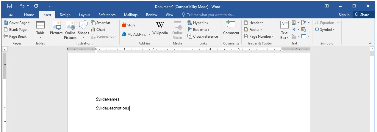
Task: Click in the Tell me search box
Action: [x=210, y=15]
